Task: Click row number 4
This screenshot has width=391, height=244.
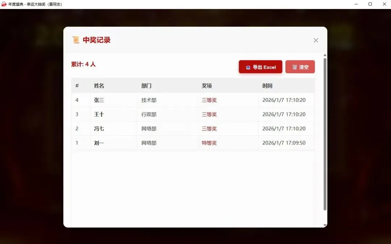Action: 77,100
